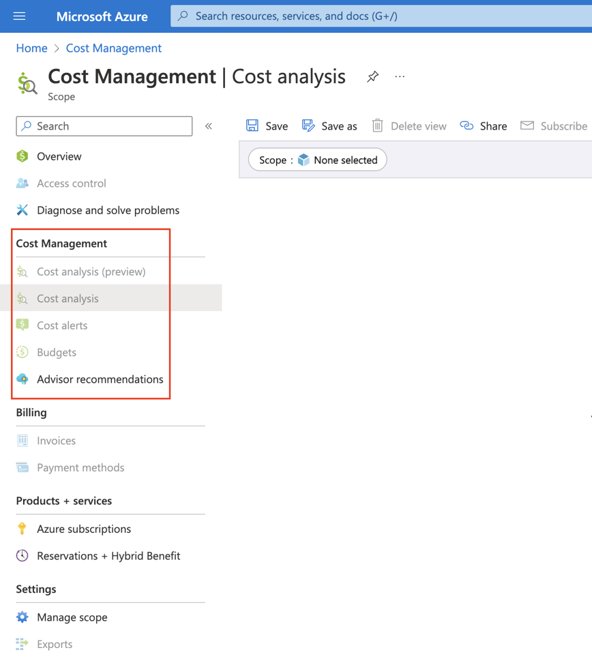The height and width of the screenshot is (661, 592).
Task: Click the Exports icon under Settings
Action: pos(23,644)
